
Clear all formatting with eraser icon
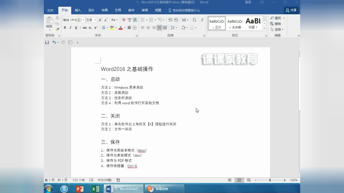point(124,20)
